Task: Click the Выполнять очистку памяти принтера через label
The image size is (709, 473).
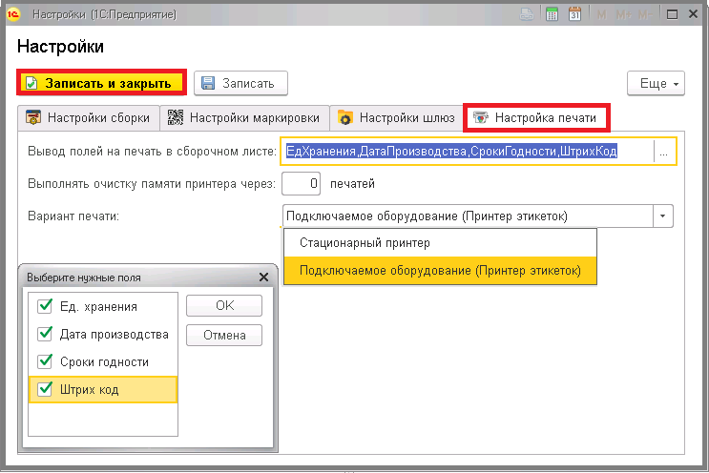Action: point(152,183)
